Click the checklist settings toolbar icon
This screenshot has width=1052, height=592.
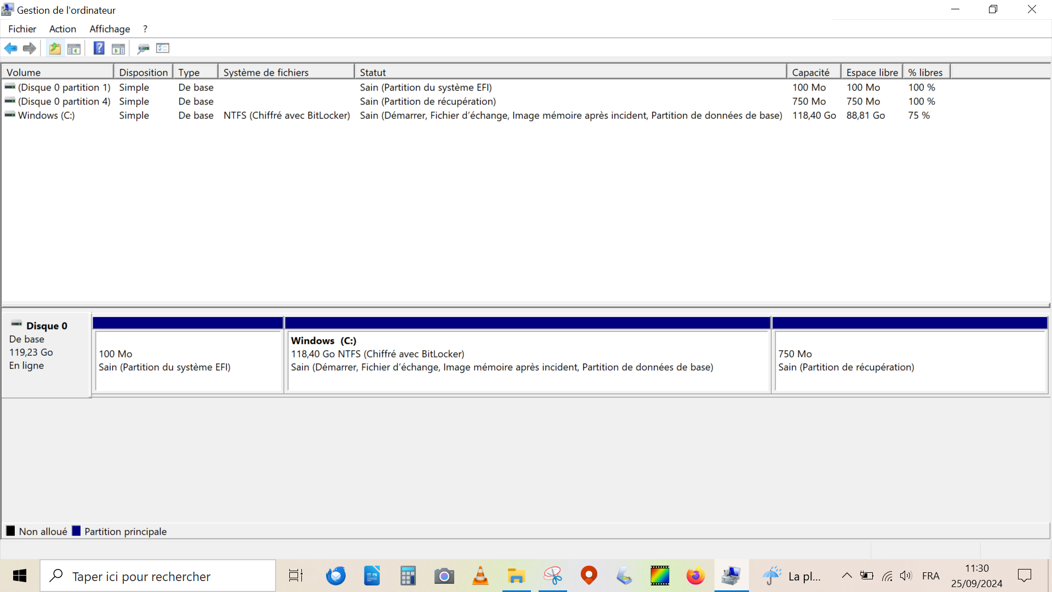coord(163,48)
